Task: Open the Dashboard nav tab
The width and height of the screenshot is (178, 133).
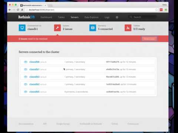Action: tap(46, 17)
